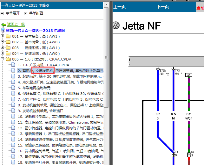Expand the 004 便捷系统 低 (AW0) folder
The width and height of the screenshot is (204, 165).
click(2, 53)
